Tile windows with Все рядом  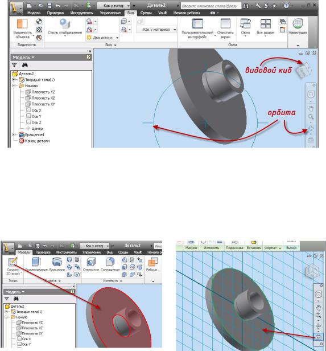pos(266,27)
